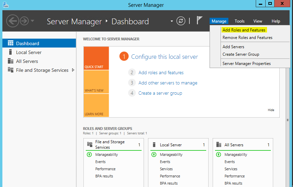Choose Create Server Group menu item
The image size is (293, 187).
coord(241,54)
